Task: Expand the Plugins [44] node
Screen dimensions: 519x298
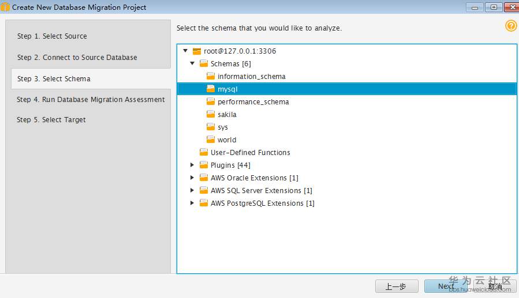Action: click(x=192, y=165)
